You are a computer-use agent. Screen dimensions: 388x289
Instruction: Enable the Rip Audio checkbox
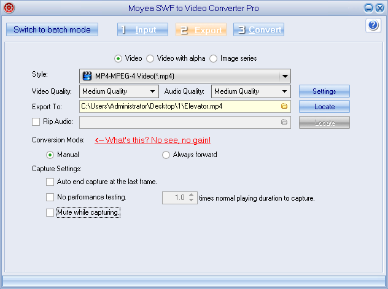[36, 121]
